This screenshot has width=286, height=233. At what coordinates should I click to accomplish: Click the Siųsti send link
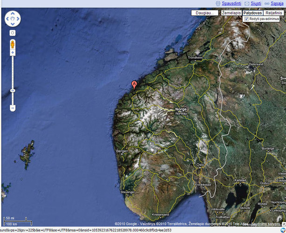[x=256, y=3]
